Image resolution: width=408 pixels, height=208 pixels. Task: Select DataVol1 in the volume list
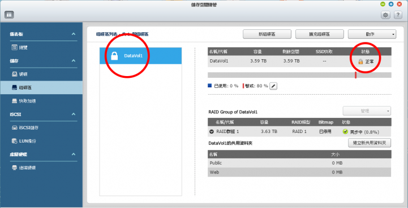[x=140, y=56]
